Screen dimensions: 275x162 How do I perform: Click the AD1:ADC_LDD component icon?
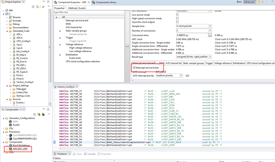pyautogui.click(x=10, y=149)
